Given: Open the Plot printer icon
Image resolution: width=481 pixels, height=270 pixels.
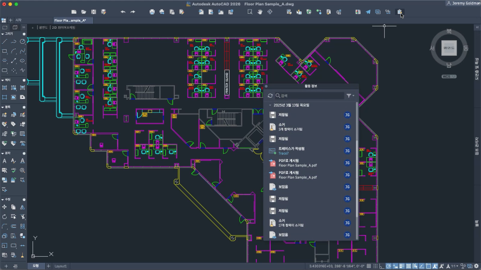Looking at the screenshot, I should coord(152,12).
